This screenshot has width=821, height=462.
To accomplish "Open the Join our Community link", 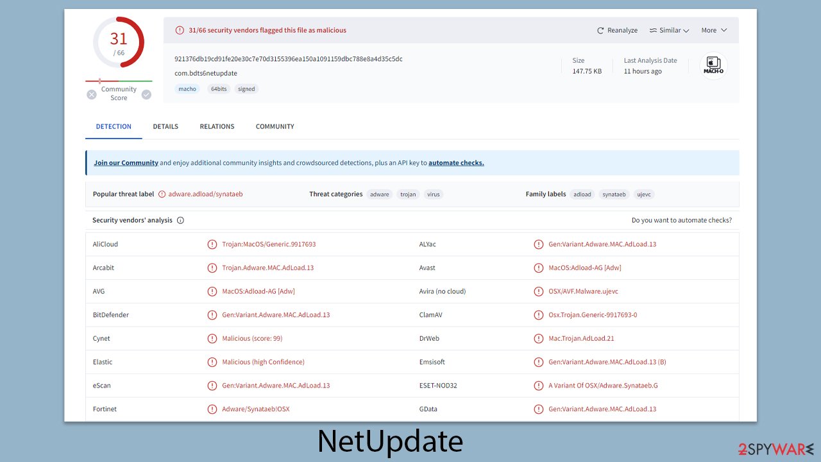I will pyautogui.click(x=126, y=162).
